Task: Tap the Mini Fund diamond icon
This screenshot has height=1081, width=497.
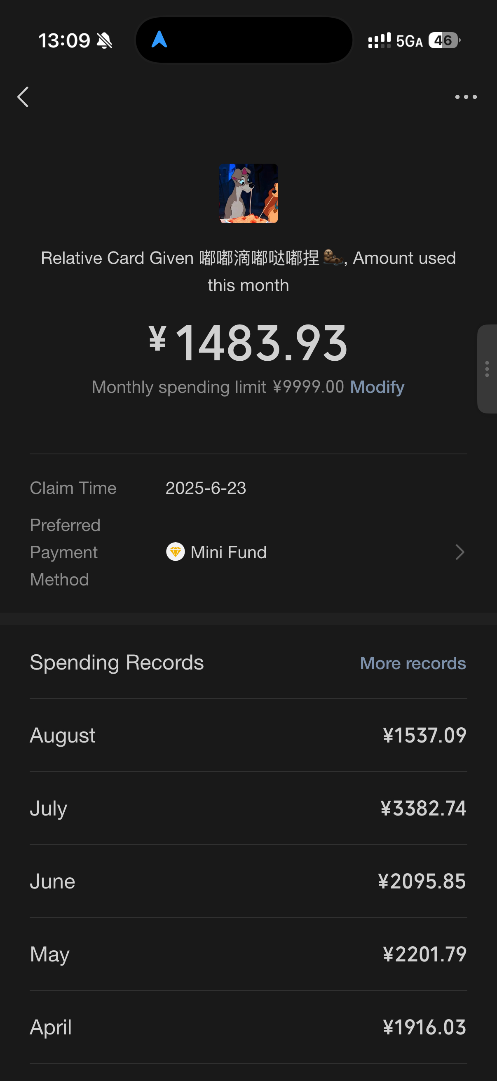Action: click(x=175, y=552)
